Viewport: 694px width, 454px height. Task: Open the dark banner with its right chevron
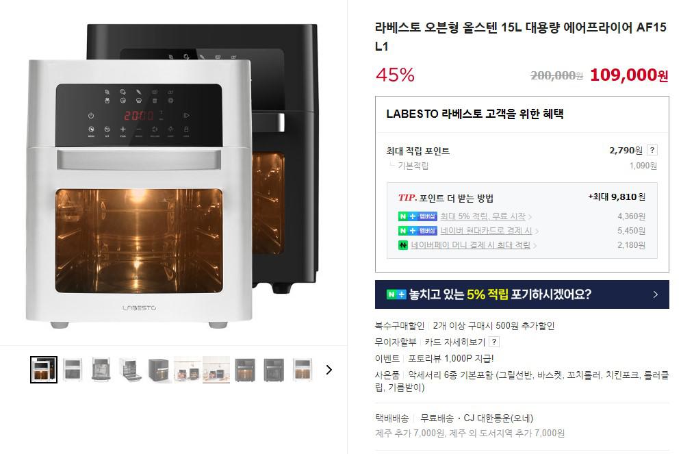(656, 294)
